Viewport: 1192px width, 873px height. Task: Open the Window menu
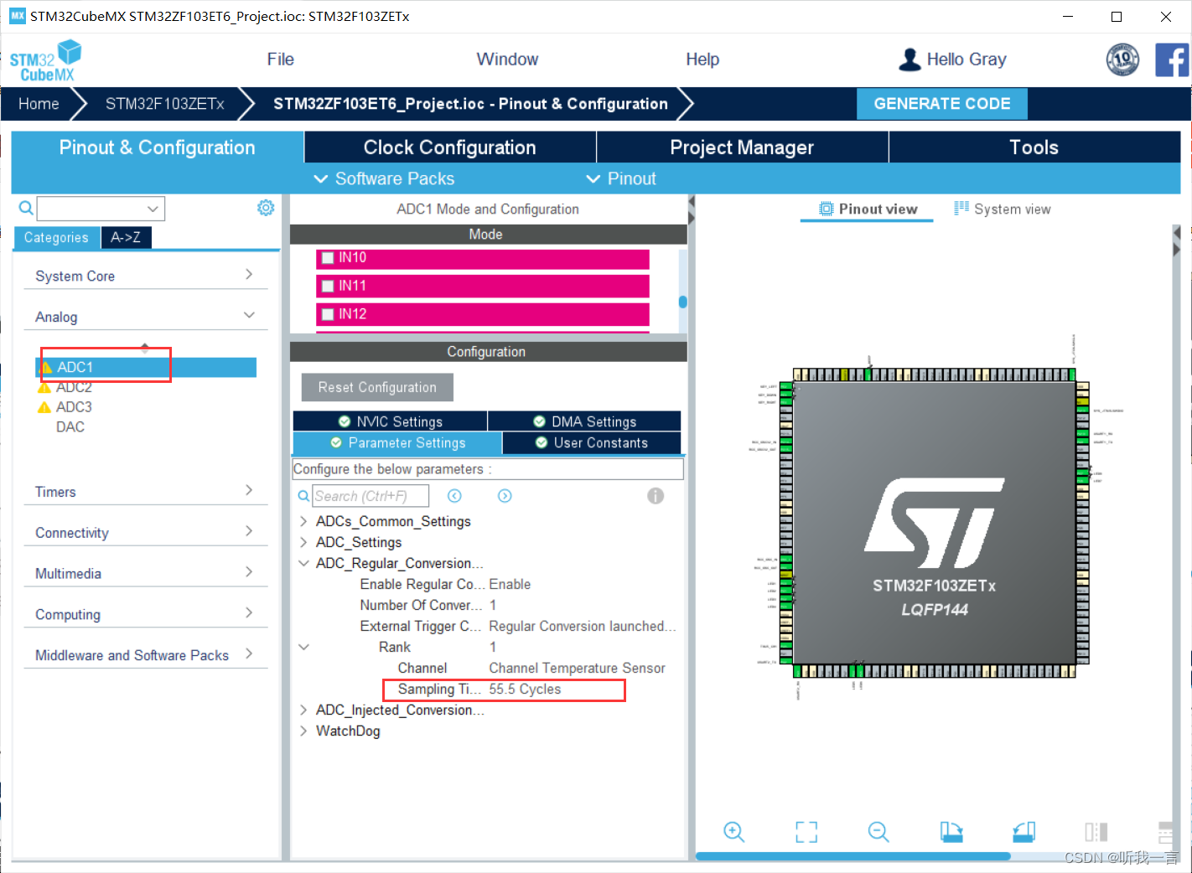(x=507, y=59)
